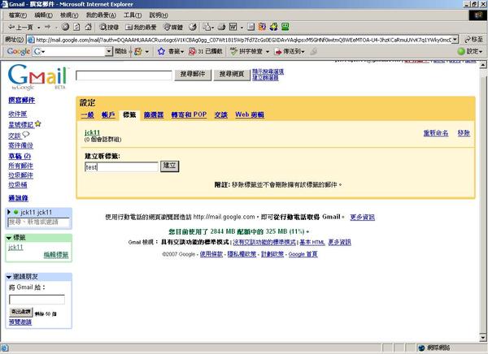Click the new label name input field
This screenshot has width=488, height=354.
121,166
